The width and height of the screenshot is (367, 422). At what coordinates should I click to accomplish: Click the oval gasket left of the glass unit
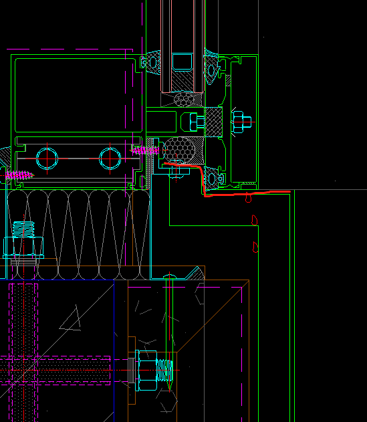tap(153, 63)
